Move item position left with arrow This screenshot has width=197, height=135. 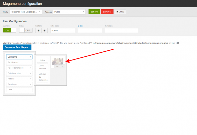[39, 30]
